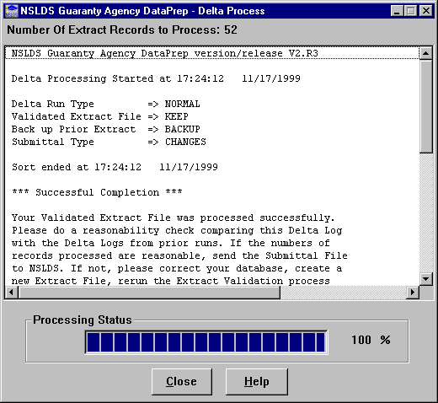Click the Processing Status group label
The height and width of the screenshot is (403, 438).
point(83,320)
